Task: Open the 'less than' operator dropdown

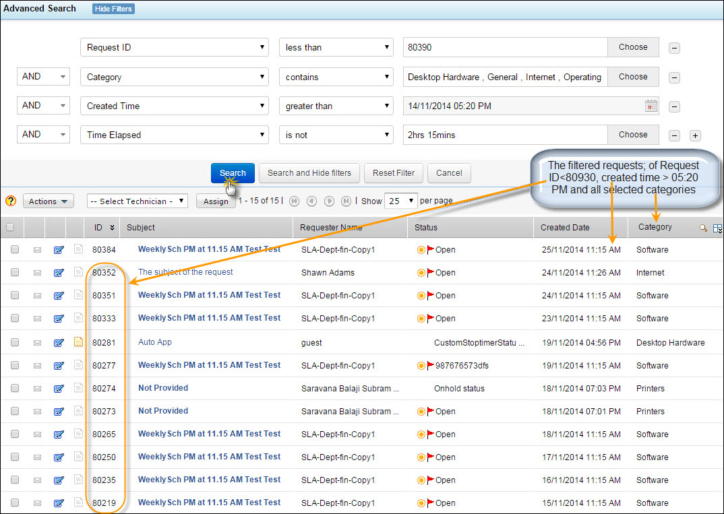Action: pyautogui.click(x=336, y=48)
